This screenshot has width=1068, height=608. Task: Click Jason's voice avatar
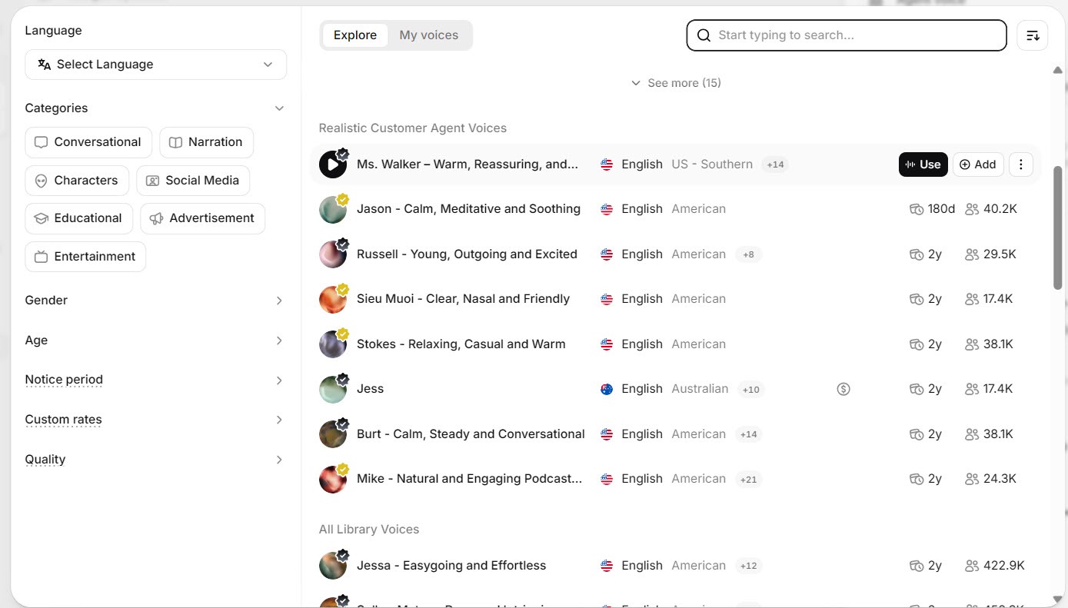click(x=332, y=209)
